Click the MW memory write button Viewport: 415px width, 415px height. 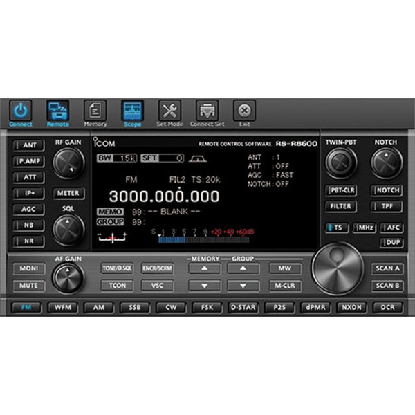[285, 268]
